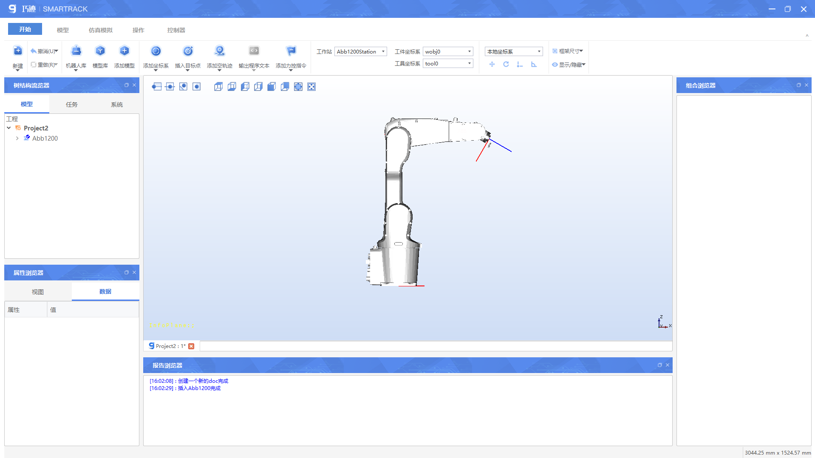The image size is (815, 458).
Task: Click the angle alignment icon
Action: pos(534,64)
